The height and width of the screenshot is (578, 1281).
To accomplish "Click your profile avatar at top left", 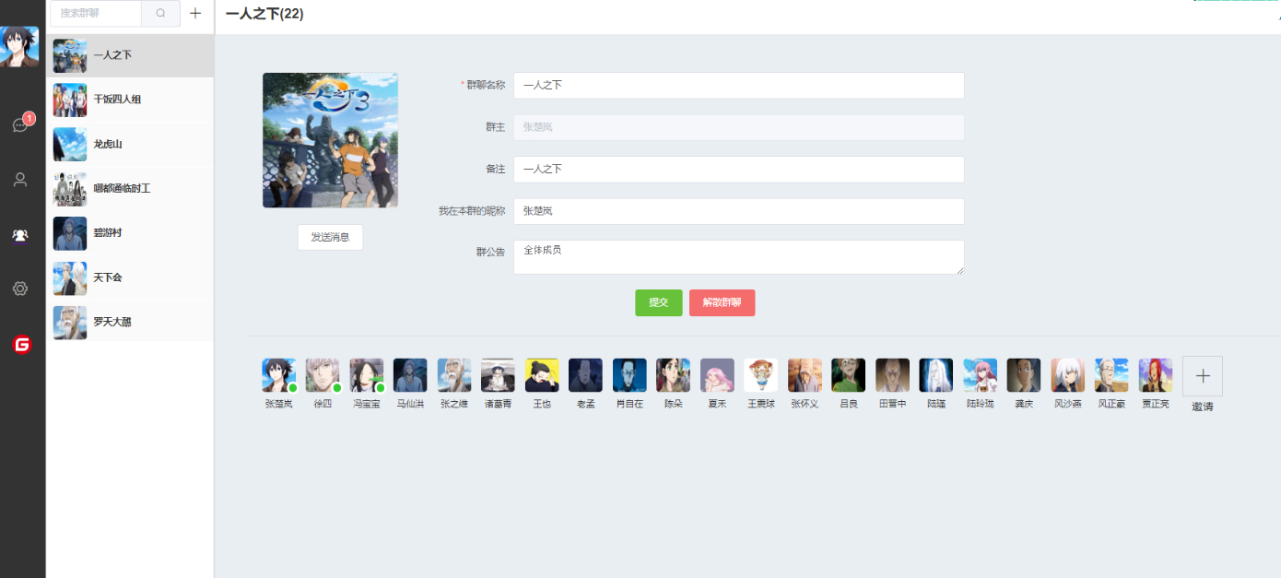I will pyautogui.click(x=19, y=46).
